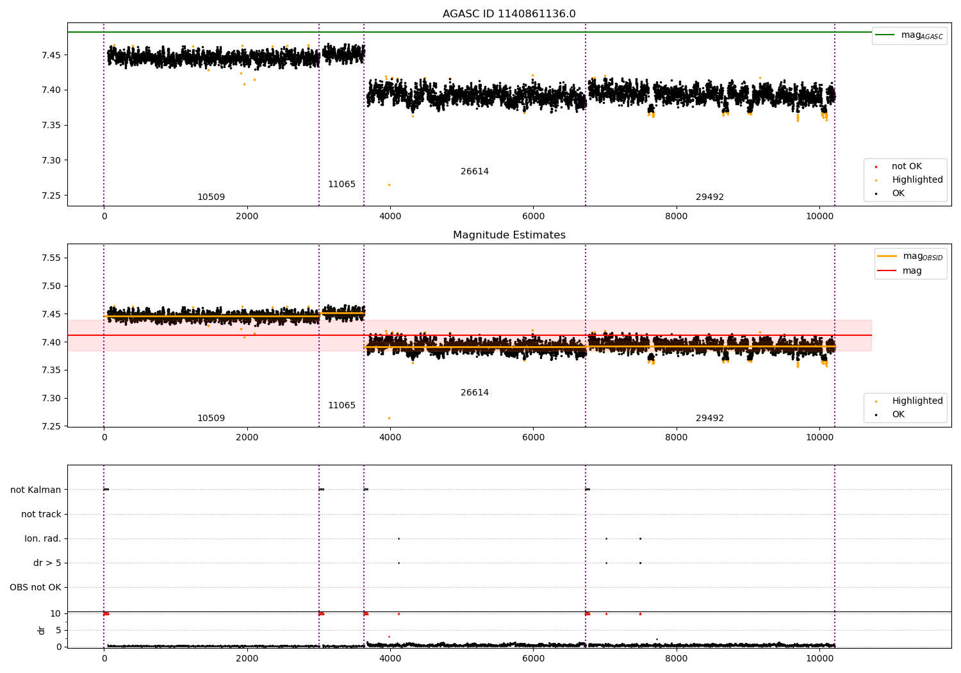Image resolution: width=961 pixels, height=673 pixels.
Task: Click the "not track" axis label
Action: 41,514
